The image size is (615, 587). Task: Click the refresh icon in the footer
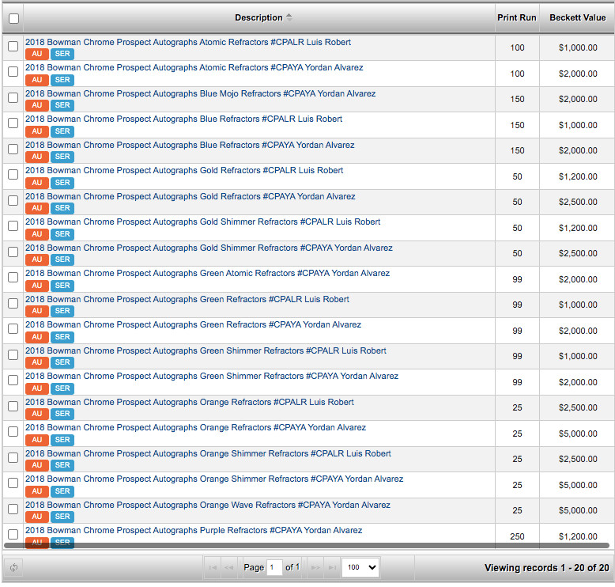pos(13,567)
